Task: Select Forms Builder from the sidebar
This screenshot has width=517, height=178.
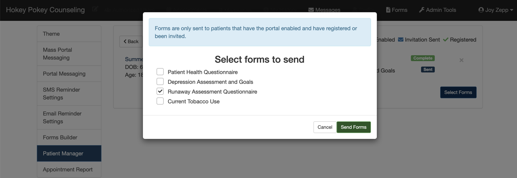Action: pos(69,137)
